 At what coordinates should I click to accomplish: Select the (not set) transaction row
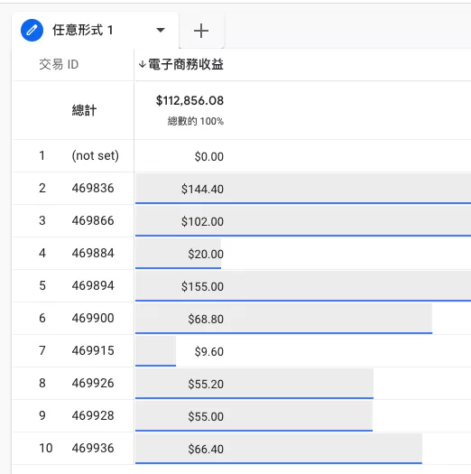click(x=95, y=156)
